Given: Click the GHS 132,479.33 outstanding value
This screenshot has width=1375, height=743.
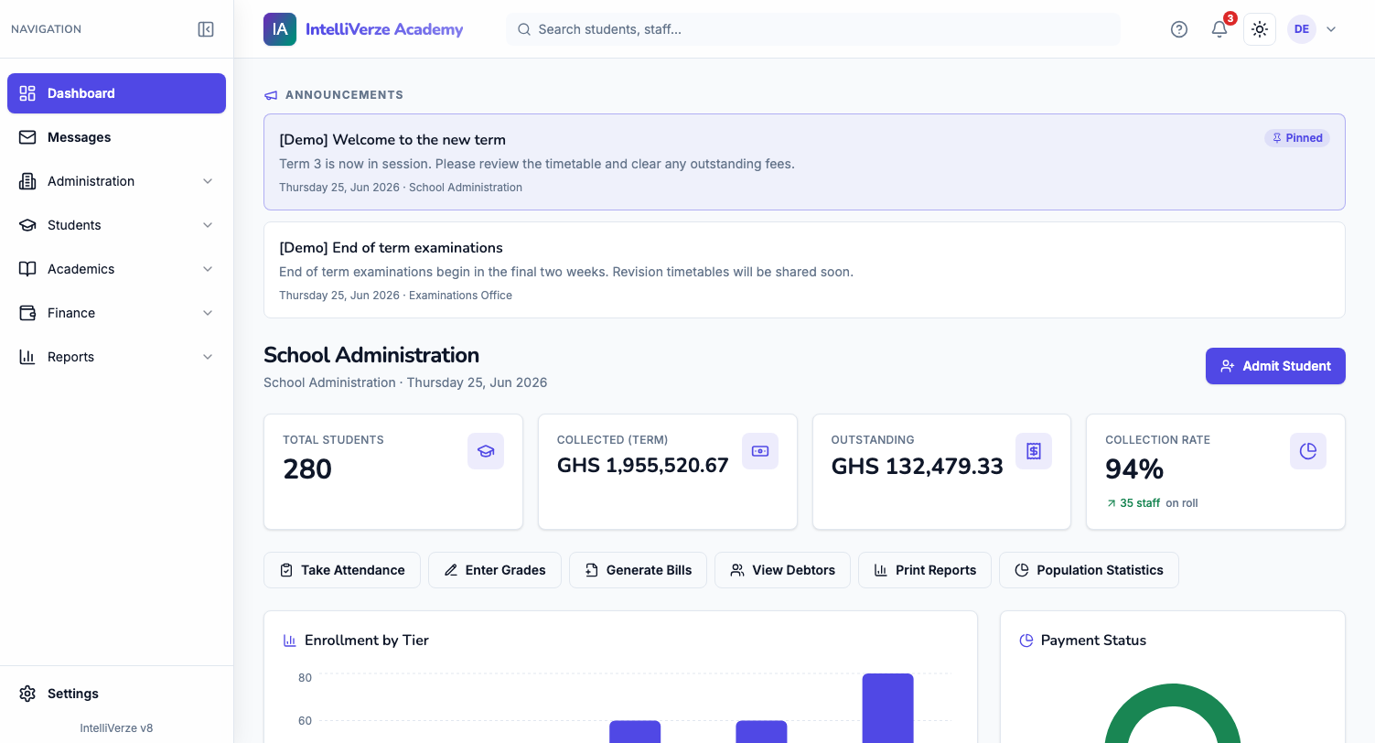Looking at the screenshot, I should [x=918, y=466].
